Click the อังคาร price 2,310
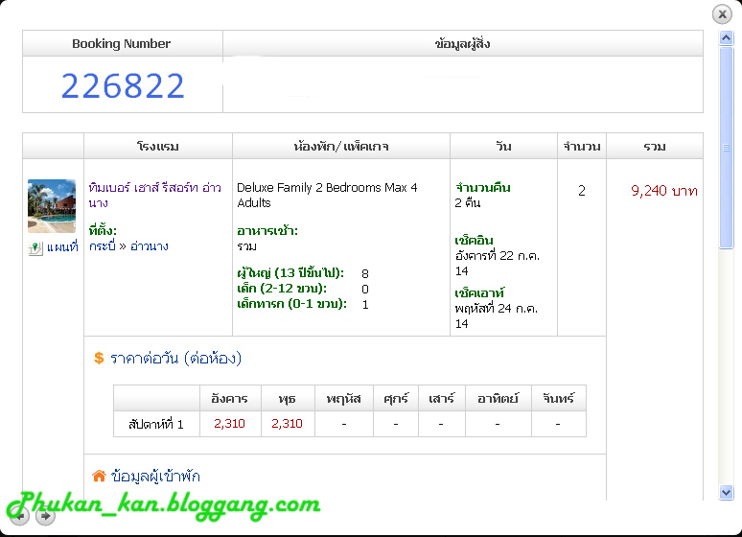 (x=229, y=423)
